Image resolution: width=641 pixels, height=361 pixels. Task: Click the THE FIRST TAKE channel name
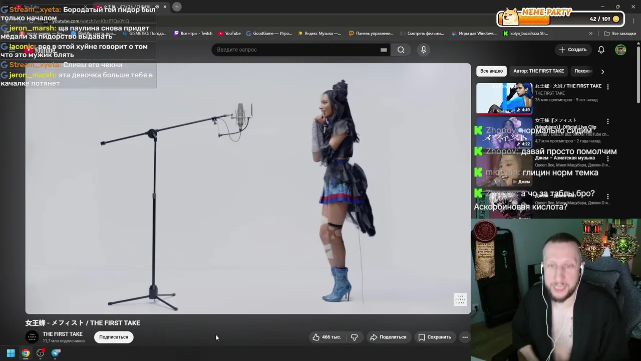[x=63, y=334]
